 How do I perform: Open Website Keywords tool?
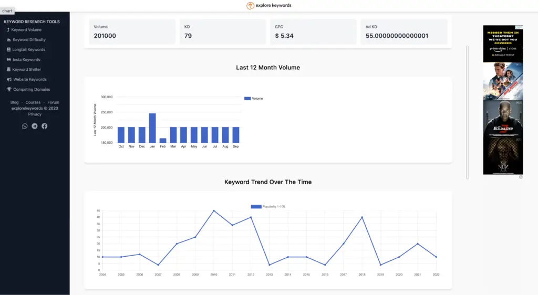(30, 79)
